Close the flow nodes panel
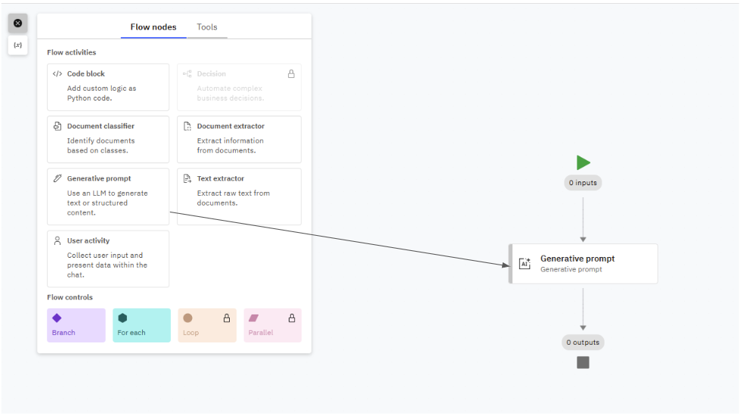740x415 pixels. pyautogui.click(x=18, y=23)
